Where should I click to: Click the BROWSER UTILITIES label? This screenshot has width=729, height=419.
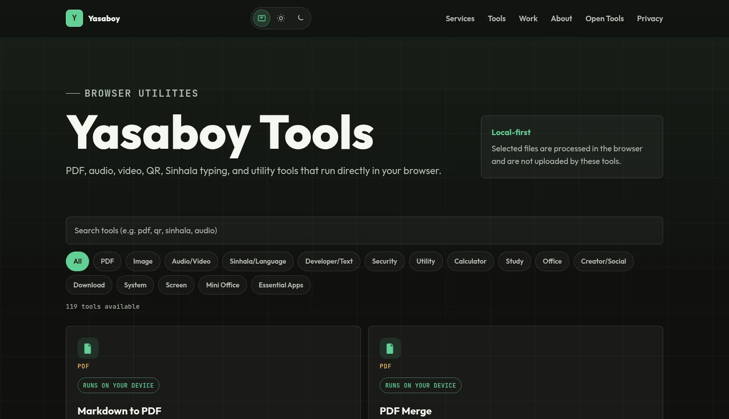[141, 93]
